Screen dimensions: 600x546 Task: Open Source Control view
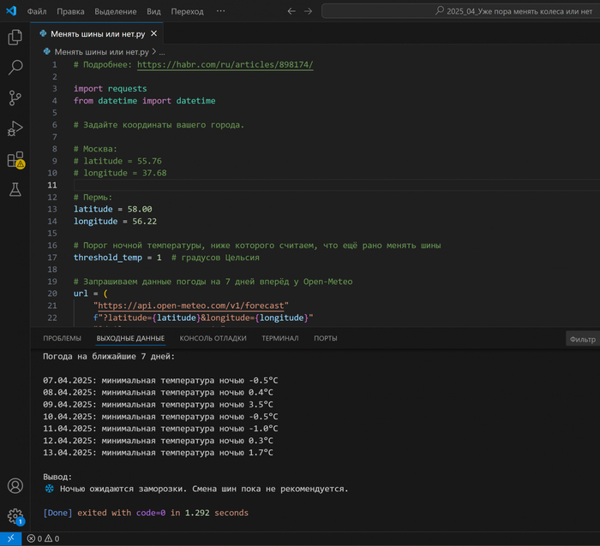pyautogui.click(x=15, y=98)
